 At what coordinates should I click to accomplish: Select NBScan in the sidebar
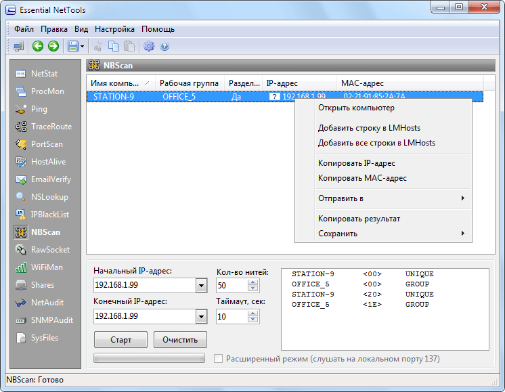tap(37, 232)
